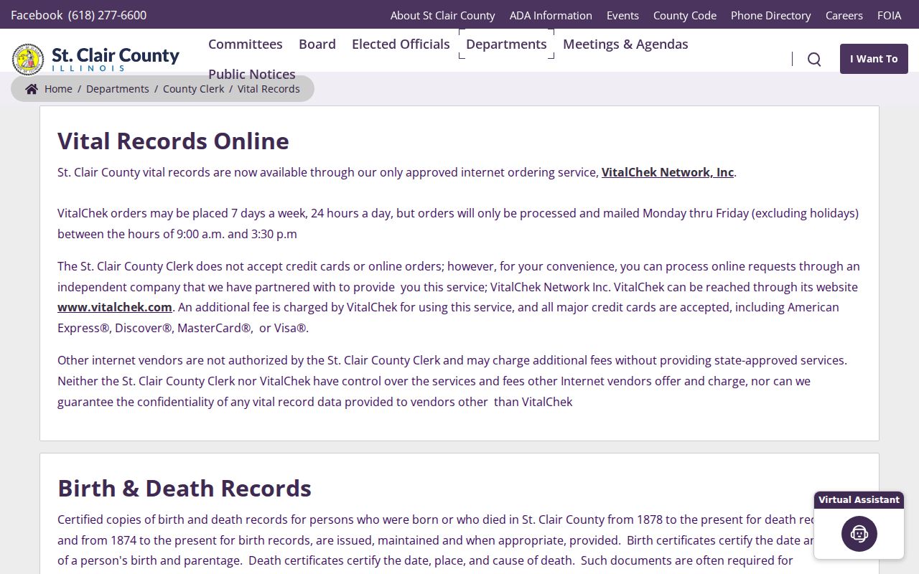Open the Events link
Viewport: 919px width, 574px height.
click(x=622, y=15)
